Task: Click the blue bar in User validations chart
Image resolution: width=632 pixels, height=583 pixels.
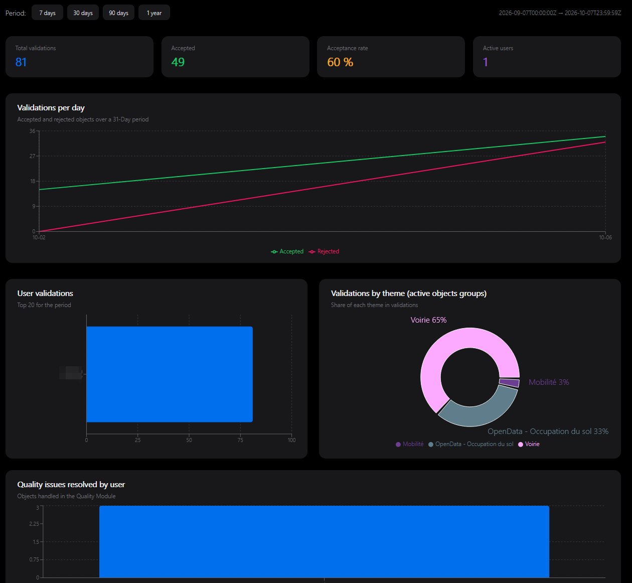Action: (x=170, y=374)
